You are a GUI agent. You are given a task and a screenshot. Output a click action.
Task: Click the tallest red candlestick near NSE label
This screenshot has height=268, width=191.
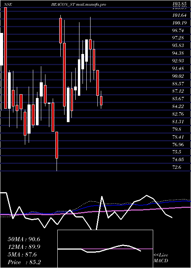click(x=6, y=58)
